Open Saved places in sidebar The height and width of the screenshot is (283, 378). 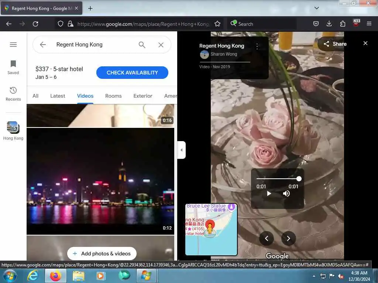[13, 68]
